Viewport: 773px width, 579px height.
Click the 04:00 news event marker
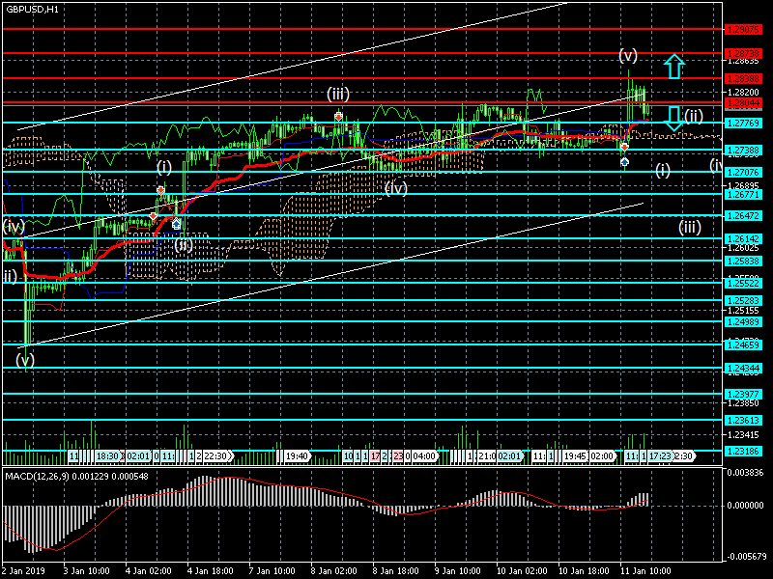click(x=423, y=456)
